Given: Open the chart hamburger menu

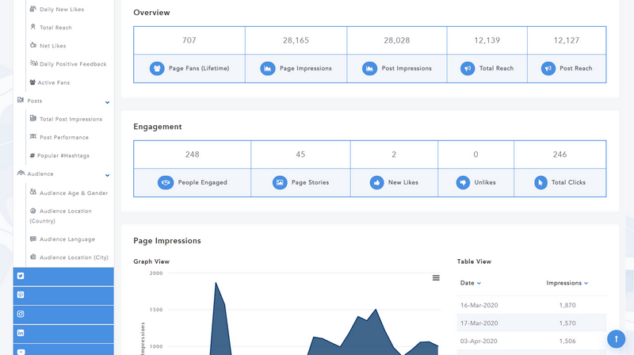Looking at the screenshot, I should 436,278.
